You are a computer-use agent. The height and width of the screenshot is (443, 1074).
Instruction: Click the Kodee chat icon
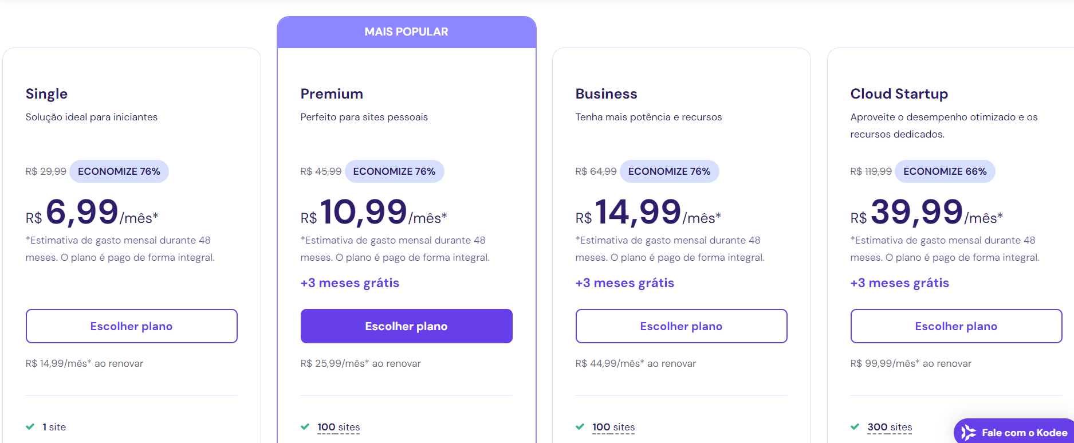[969, 433]
